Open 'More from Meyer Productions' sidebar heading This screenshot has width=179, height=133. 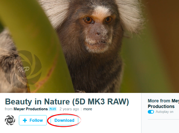[163, 104]
